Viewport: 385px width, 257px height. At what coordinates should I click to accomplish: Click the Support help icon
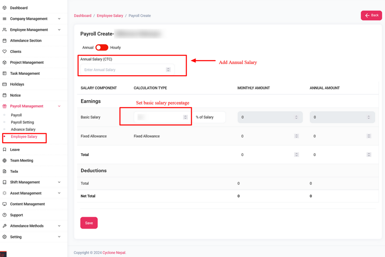(5, 215)
